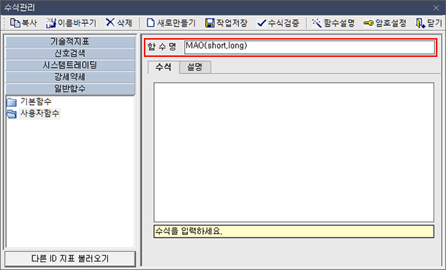The height and width of the screenshot is (270, 446).
Task: Expand the 강세약세 category
Action: click(x=70, y=77)
